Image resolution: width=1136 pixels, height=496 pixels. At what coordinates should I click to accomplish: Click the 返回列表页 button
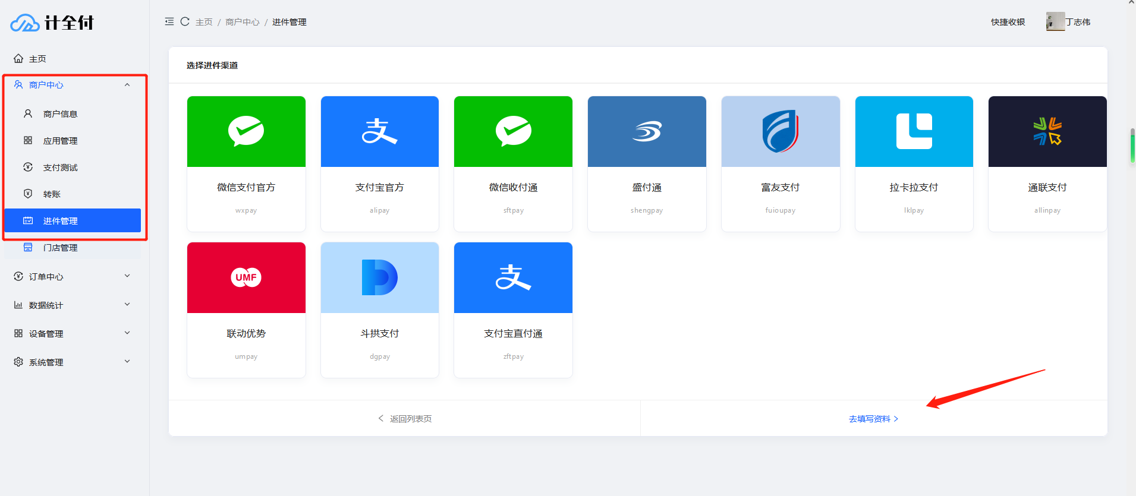405,419
